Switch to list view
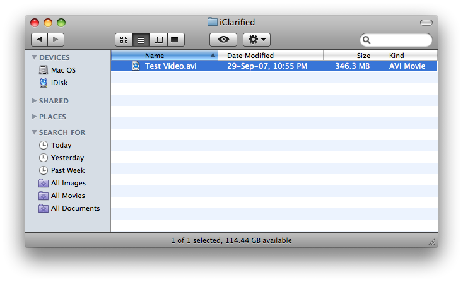 [x=141, y=40]
